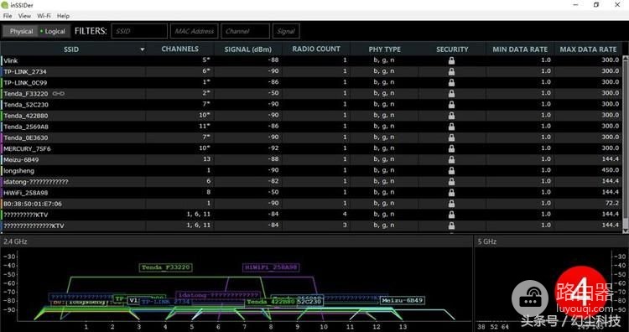Image resolution: width=629 pixels, height=332 pixels.
Task: Click the lock icon for HiWiFi_258A98
Action: coord(451,193)
